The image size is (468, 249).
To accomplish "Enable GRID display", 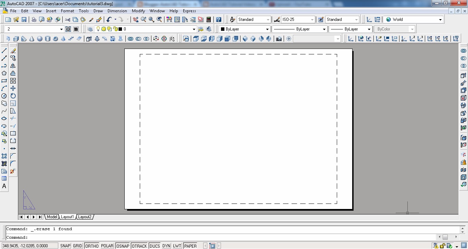I will point(77,246).
